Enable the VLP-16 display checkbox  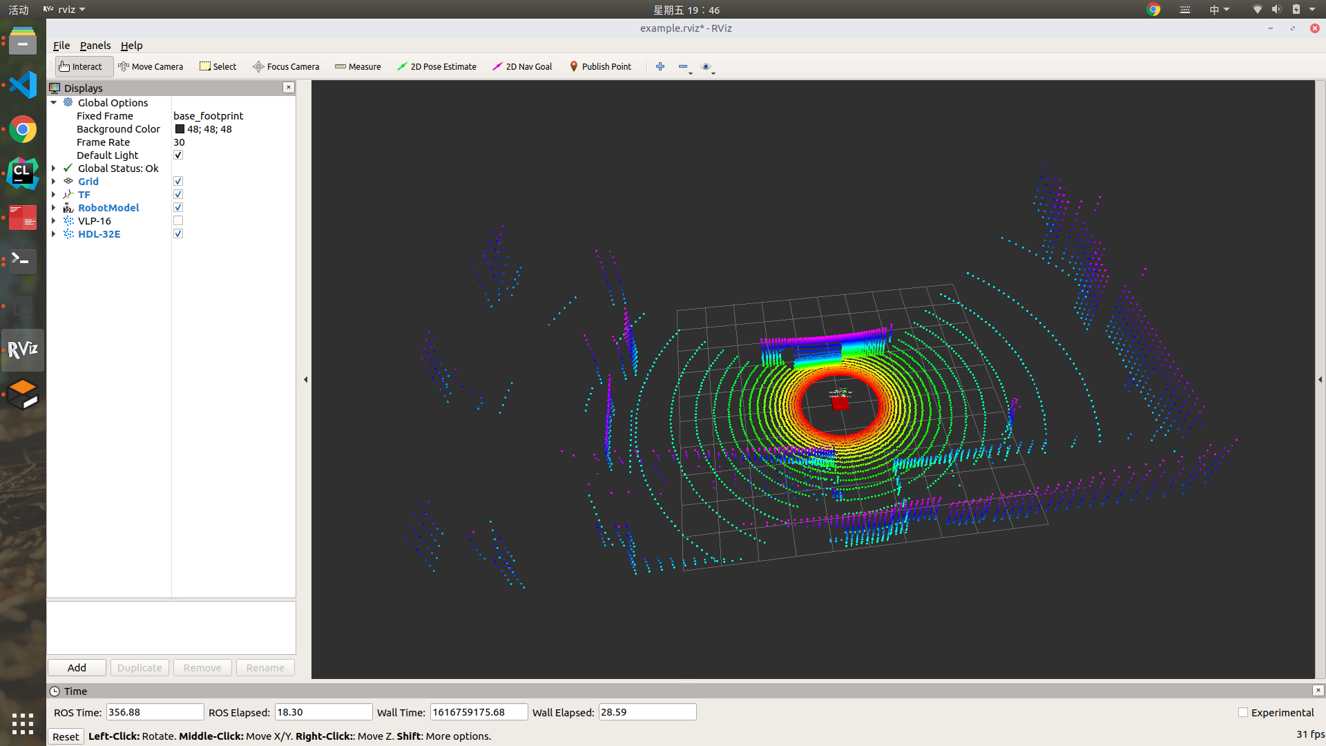[178, 221]
